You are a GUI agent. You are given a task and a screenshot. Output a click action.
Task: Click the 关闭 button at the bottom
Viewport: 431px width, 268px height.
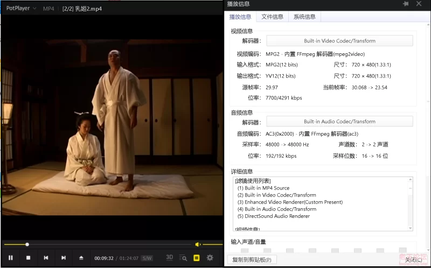coord(413,259)
